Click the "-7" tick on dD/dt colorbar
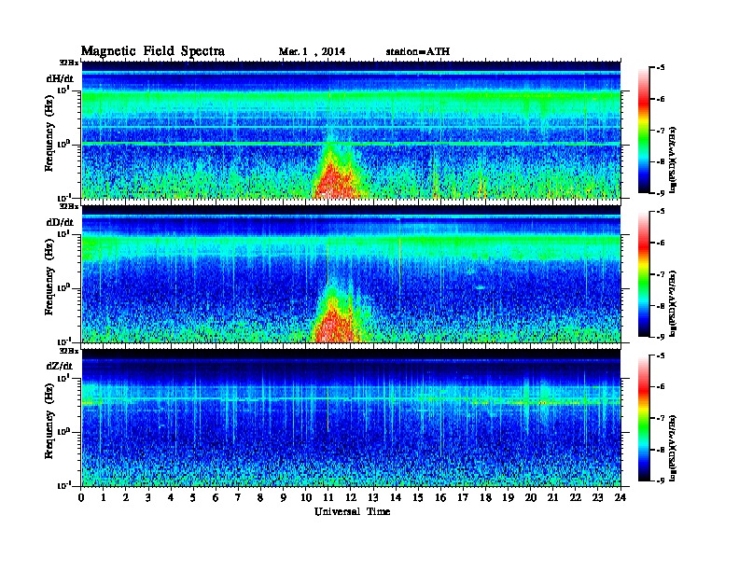 coord(661,274)
